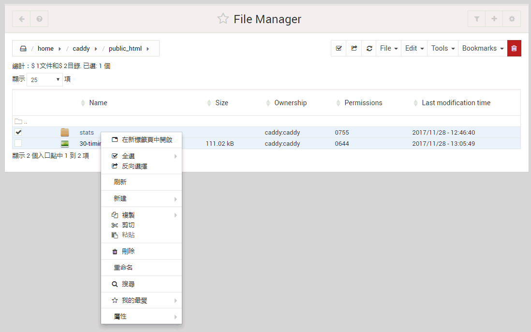Click the red trash delete button
531x332 pixels.
pos(514,48)
